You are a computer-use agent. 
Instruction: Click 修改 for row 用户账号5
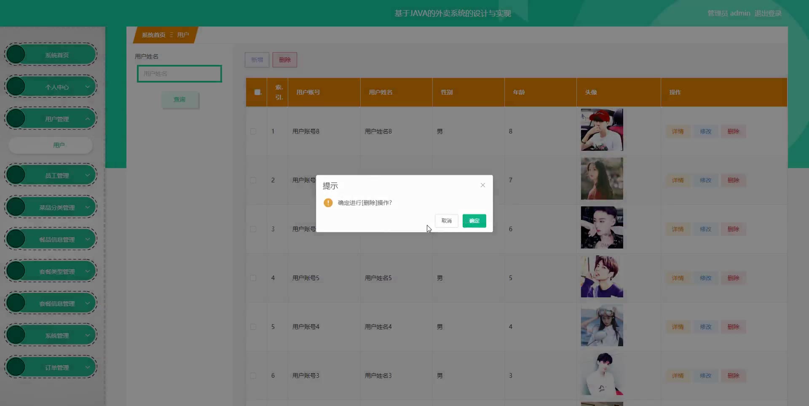pyautogui.click(x=706, y=278)
